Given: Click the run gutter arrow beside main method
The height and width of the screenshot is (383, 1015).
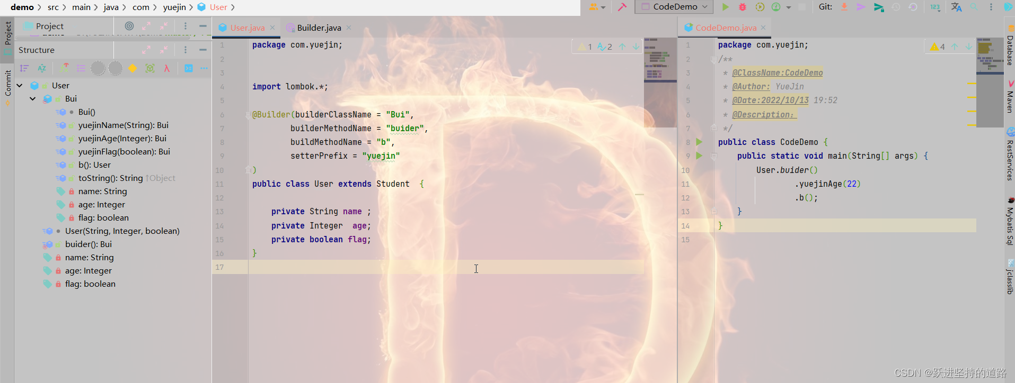Looking at the screenshot, I should (699, 156).
